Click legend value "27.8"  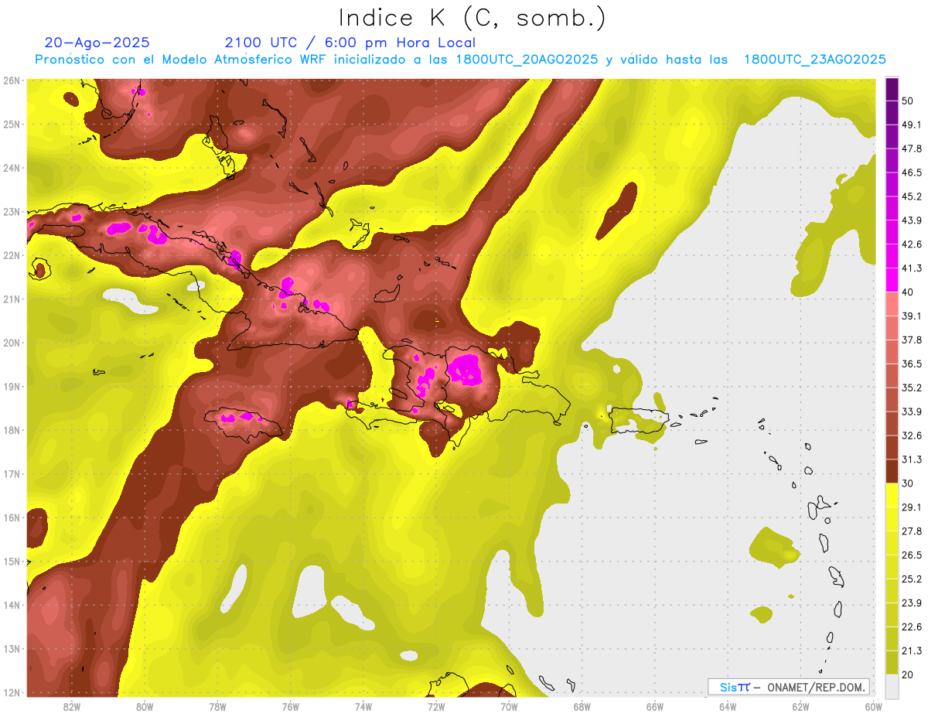point(912,531)
